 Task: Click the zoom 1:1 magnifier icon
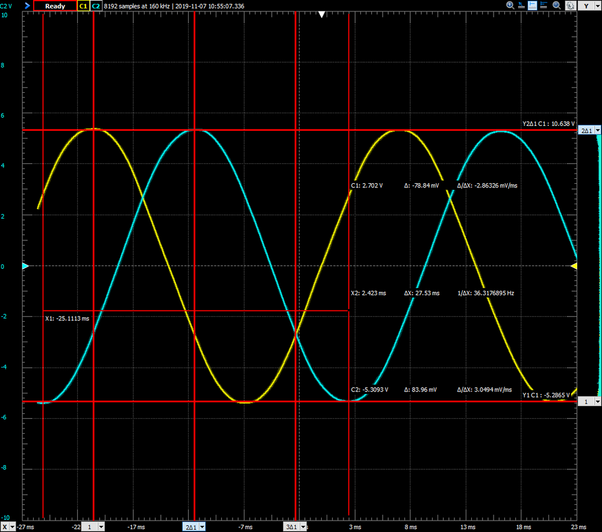coord(510,5)
